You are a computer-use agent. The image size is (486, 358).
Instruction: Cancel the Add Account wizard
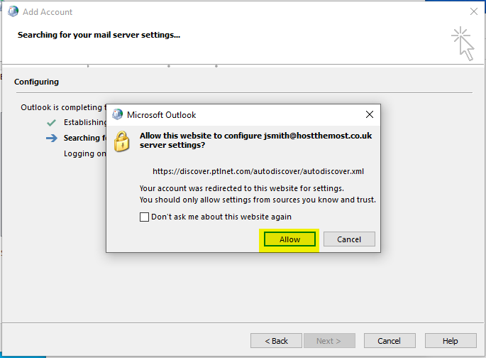tap(389, 341)
